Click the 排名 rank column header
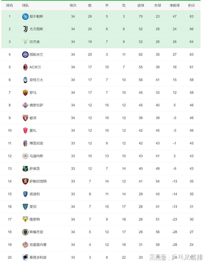This screenshot has height=263, width=206. pos(10,5)
